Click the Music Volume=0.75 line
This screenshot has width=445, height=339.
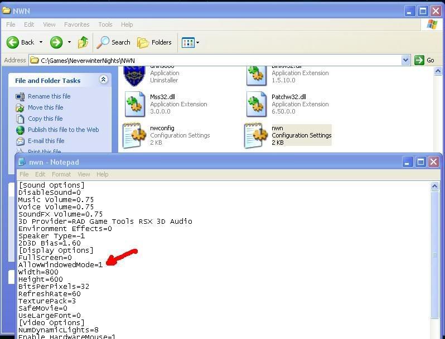click(56, 200)
